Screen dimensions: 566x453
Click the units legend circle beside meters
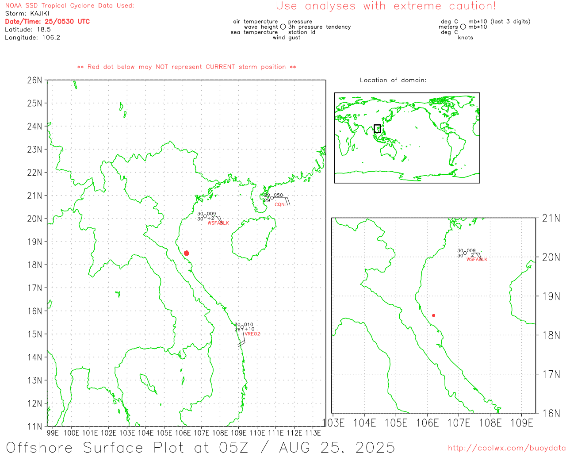tap(463, 27)
